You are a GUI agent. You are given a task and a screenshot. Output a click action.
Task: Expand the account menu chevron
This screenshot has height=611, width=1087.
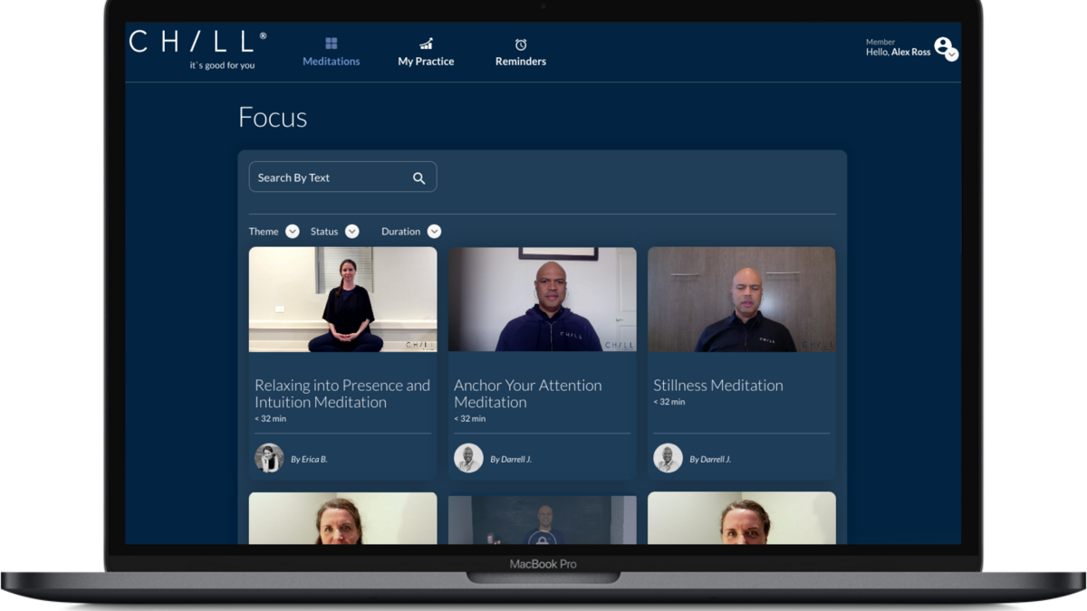coord(952,56)
